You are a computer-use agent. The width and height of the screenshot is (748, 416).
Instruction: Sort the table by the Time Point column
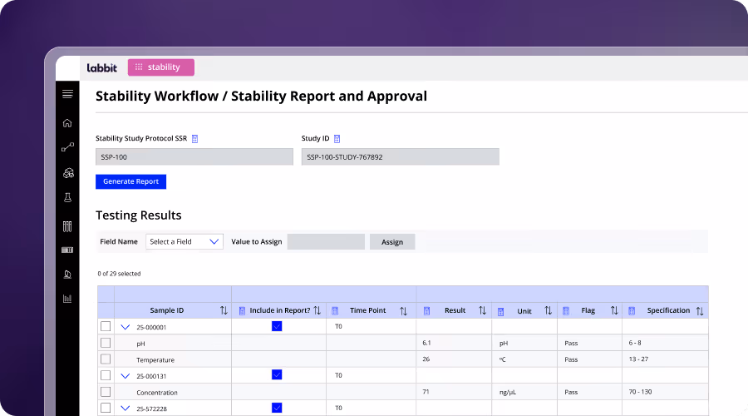pyautogui.click(x=404, y=311)
